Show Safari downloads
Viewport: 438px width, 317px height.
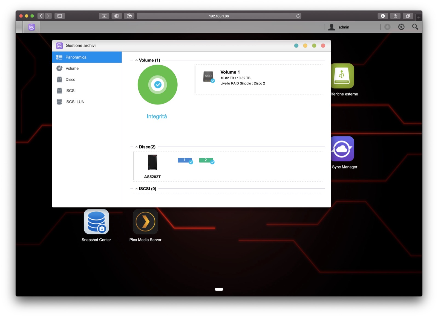tap(383, 16)
